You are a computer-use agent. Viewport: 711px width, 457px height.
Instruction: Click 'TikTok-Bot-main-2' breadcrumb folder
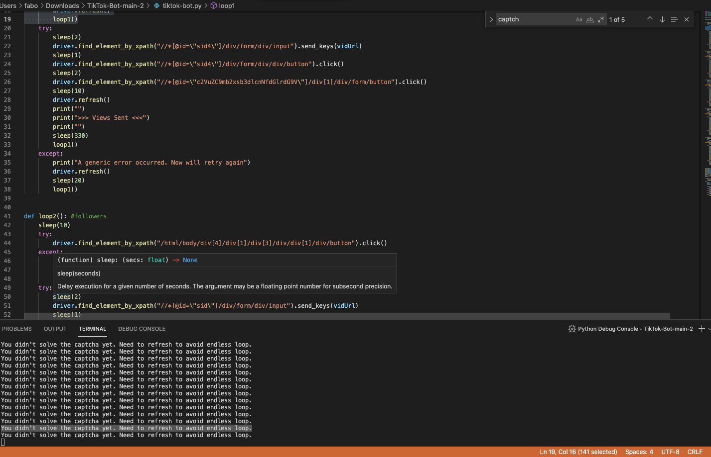[x=116, y=5]
